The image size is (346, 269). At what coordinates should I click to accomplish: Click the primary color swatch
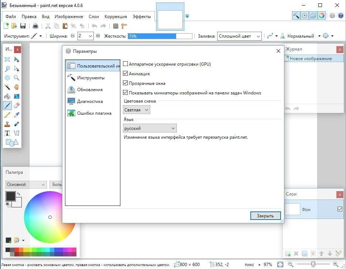[x=11, y=196]
